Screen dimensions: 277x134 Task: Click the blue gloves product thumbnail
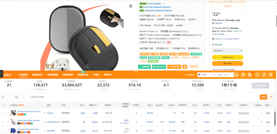pos(13,131)
